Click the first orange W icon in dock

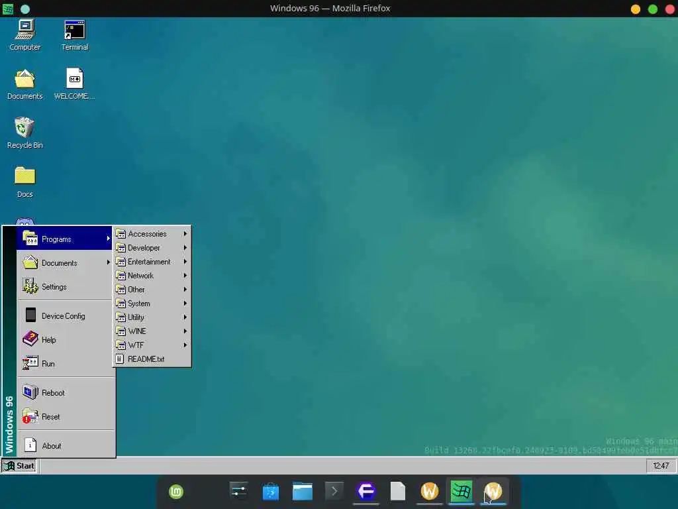tap(429, 491)
